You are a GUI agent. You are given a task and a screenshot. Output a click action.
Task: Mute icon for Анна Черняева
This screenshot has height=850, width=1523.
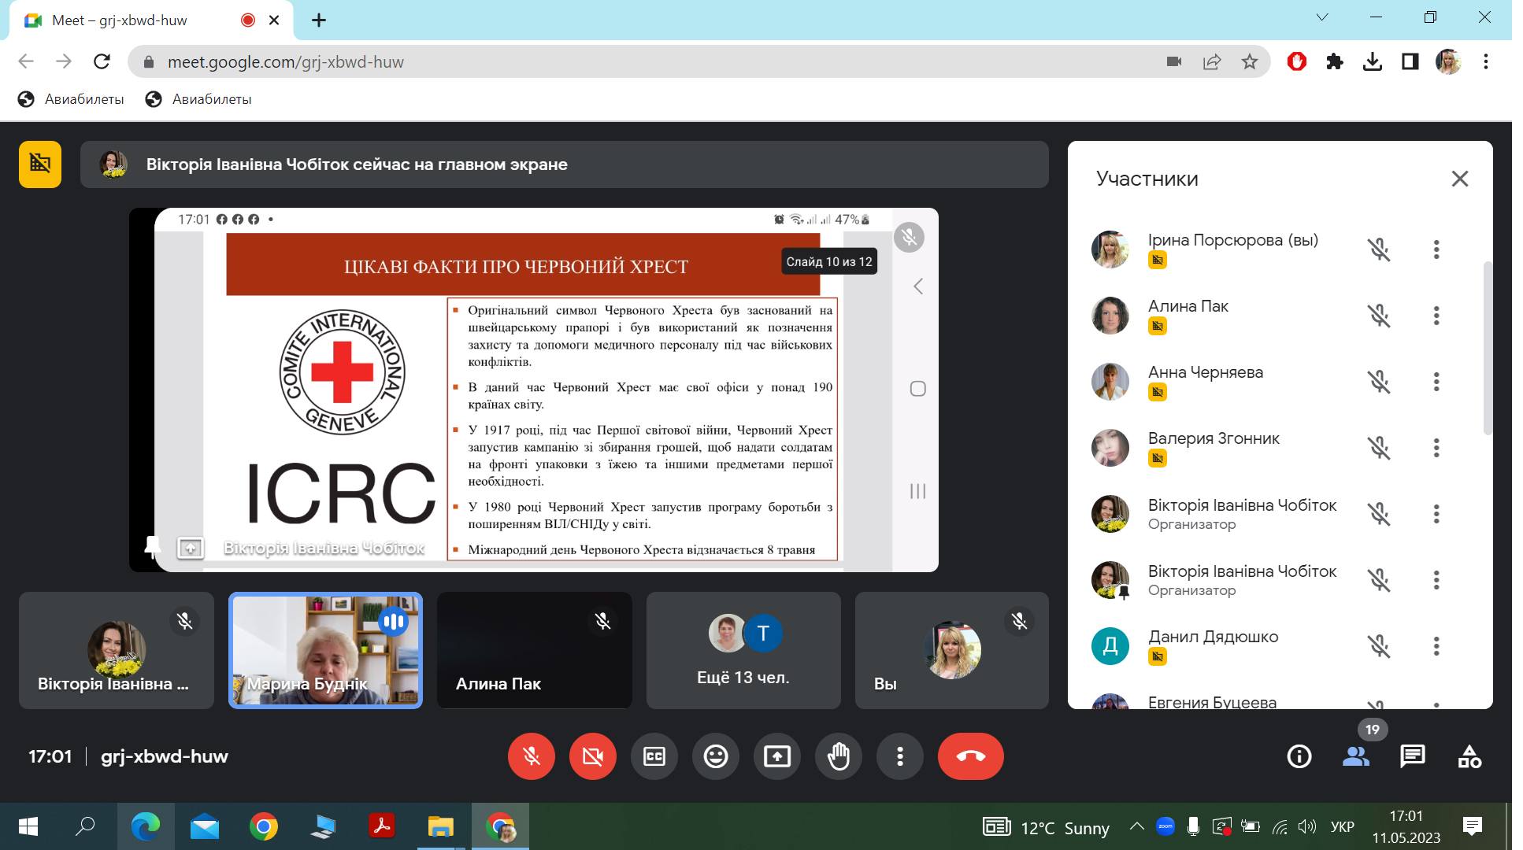coord(1379,382)
